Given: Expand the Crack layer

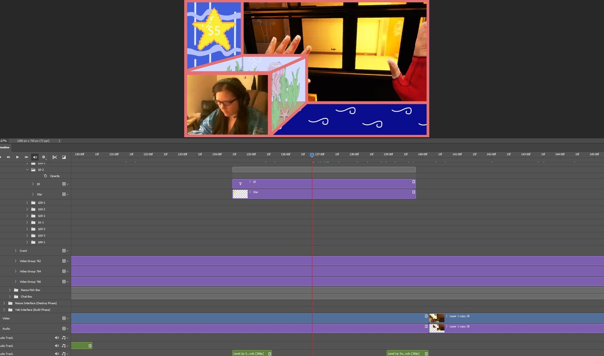Looking at the screenshot, I should [15, 251].
